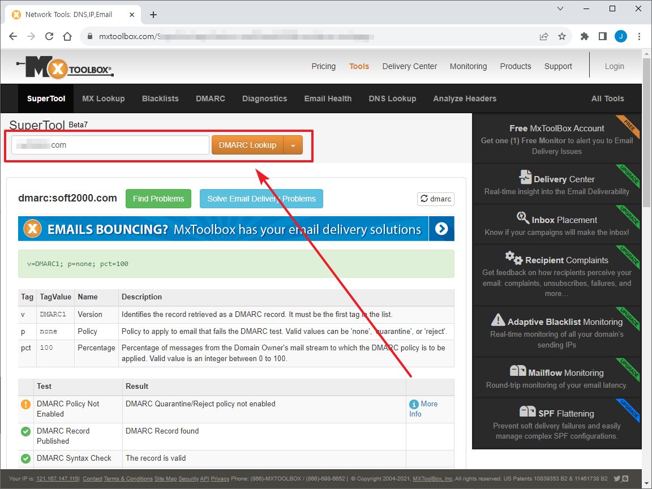Switch to the DMARC tab
This screenshot has height=489, width=652.
coord(211,98)
